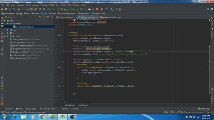The image size is (214, 120).
Task: Open the Refactor menu
Action: [44, 5]
